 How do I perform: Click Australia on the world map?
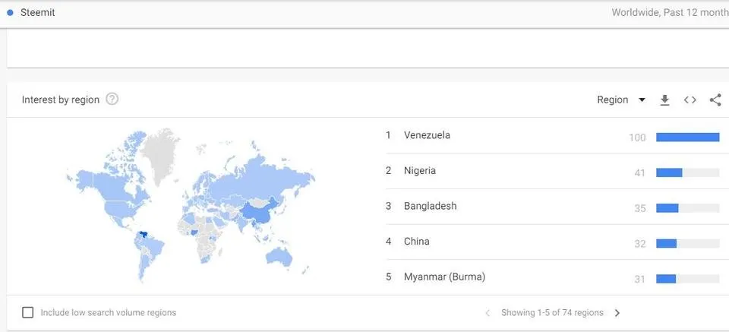click(x=279, y=257)
